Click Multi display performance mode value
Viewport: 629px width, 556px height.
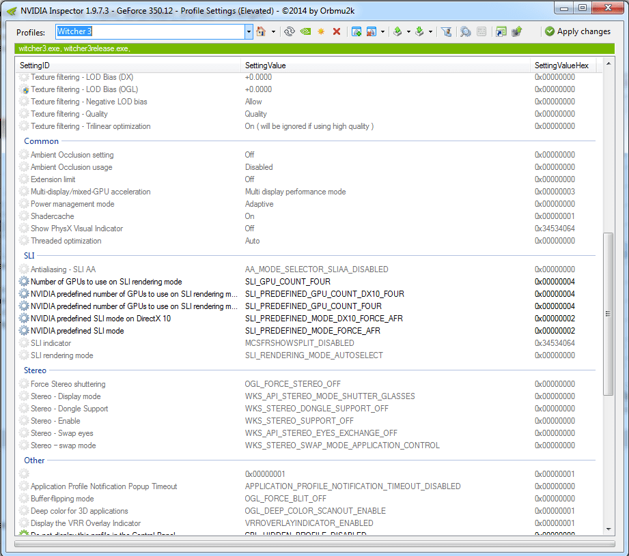[295, 192]
